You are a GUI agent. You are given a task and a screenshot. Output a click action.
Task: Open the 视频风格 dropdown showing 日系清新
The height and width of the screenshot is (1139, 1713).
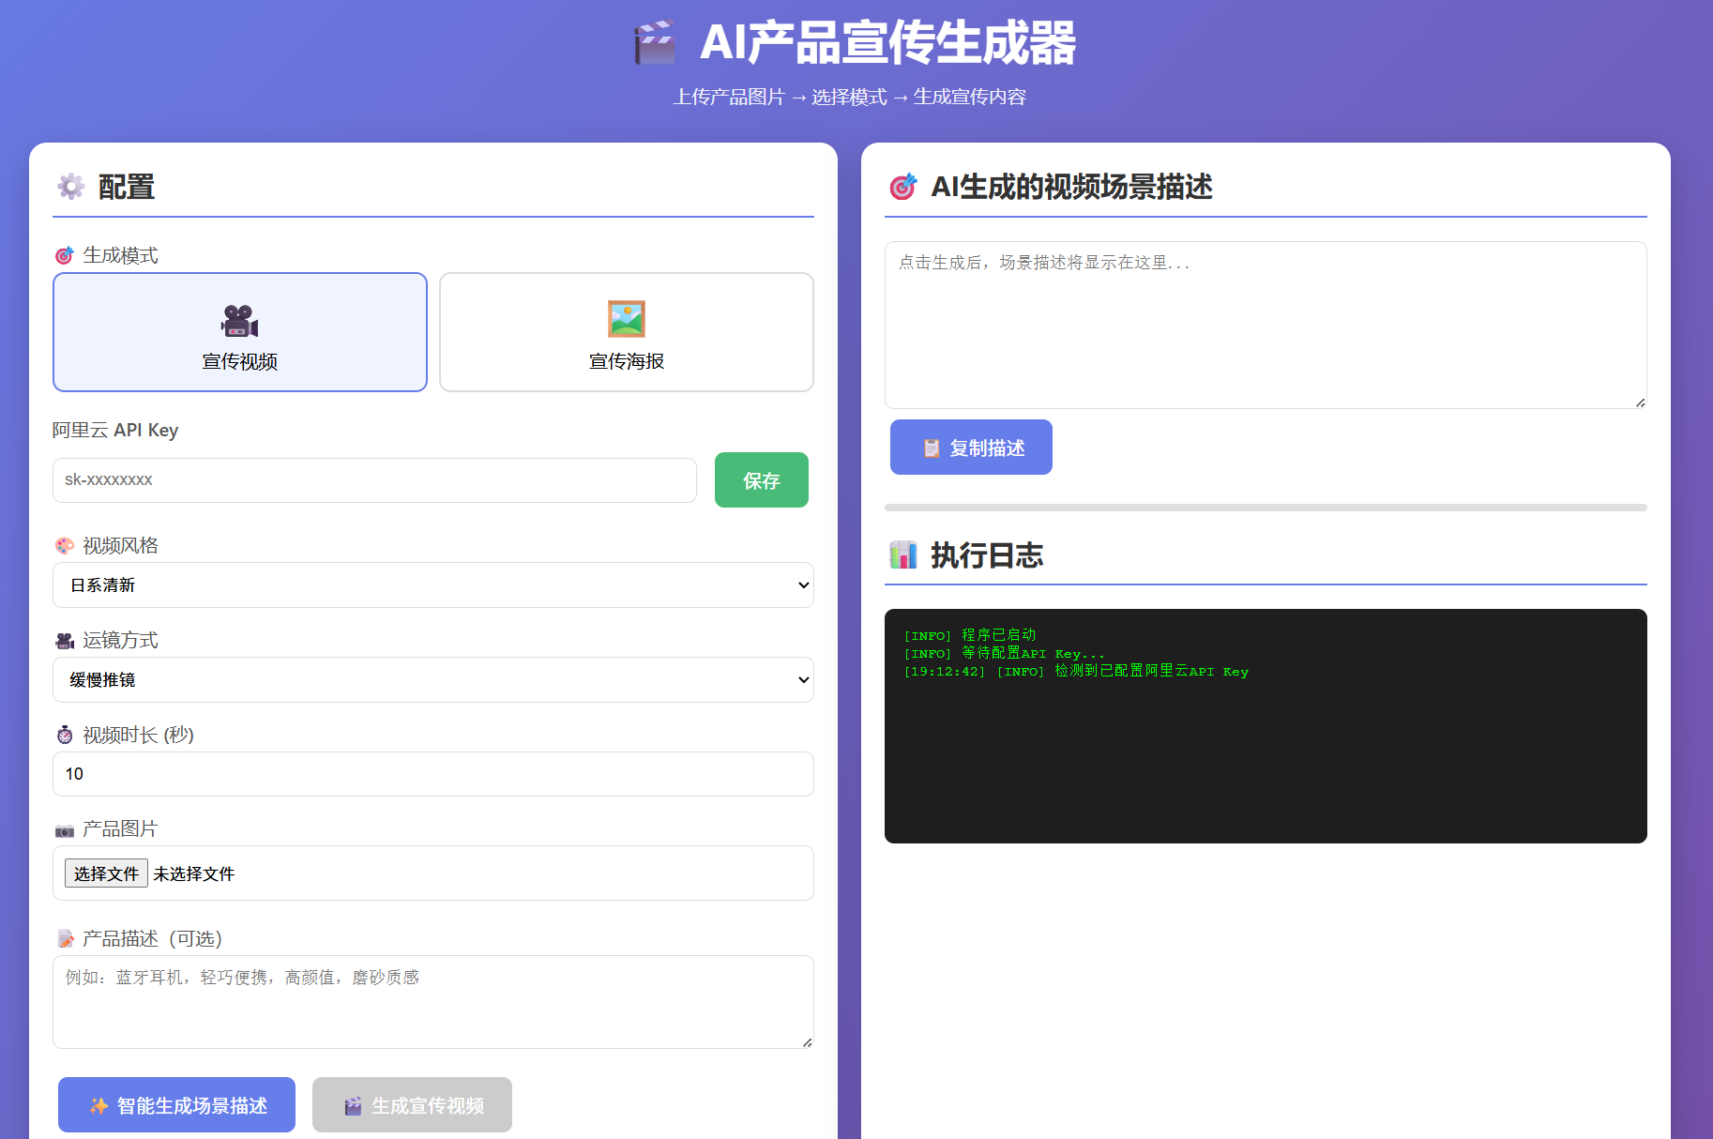coord(433,585)
